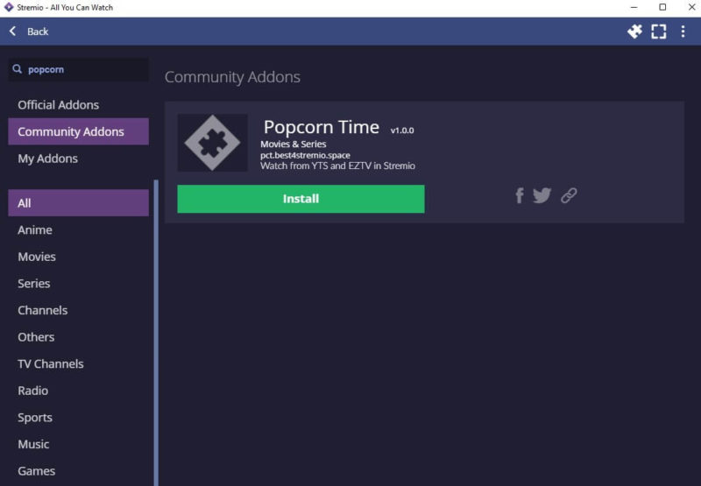
Task: Click the Community Addons page heading
Action: [232, 77]
